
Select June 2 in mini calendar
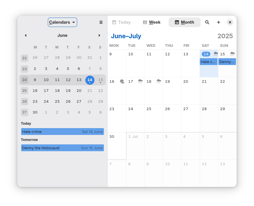35,69
